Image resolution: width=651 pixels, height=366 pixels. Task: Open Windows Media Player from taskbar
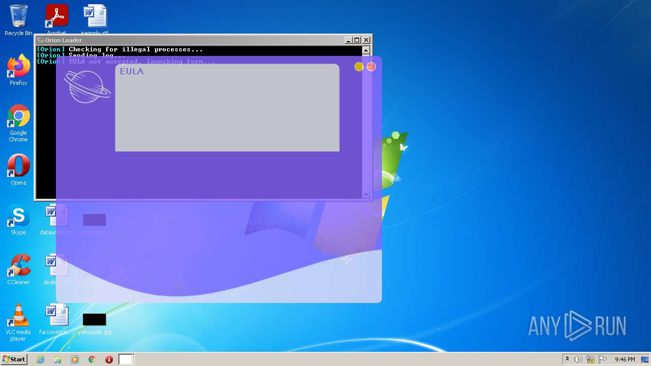(x=75, y=359)
